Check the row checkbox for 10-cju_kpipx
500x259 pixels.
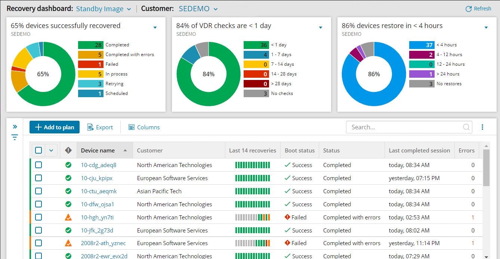click(x=38, y=178)
